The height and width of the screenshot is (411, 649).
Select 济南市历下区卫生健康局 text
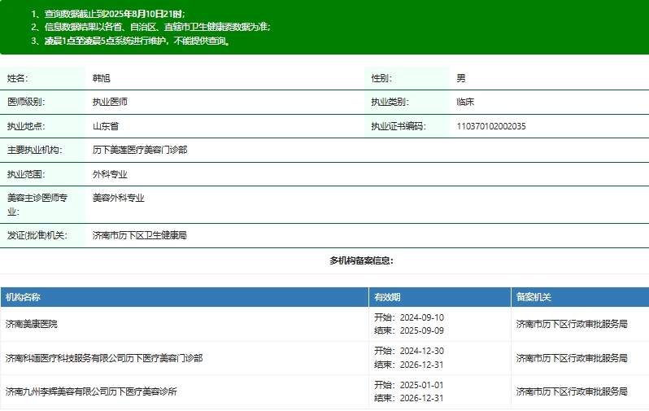tap(140, 235)
